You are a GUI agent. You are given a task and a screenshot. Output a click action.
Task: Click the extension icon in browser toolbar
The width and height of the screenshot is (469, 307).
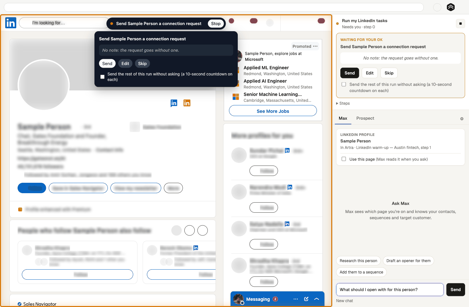tap(451, 7)
